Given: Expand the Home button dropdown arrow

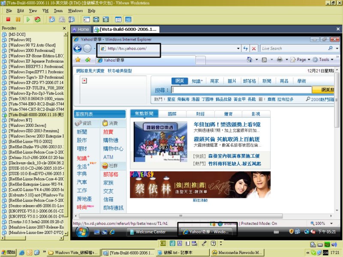Looking at the screenshot, I should (256, 60).
